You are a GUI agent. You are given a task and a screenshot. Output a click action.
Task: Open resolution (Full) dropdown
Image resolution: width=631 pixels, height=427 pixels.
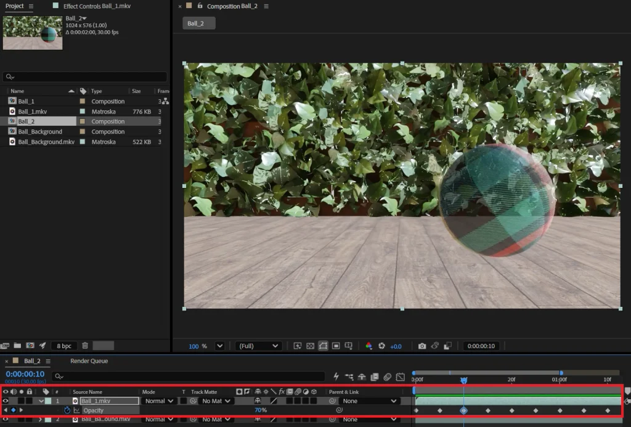pyautogui.click(x=258, y=346)
